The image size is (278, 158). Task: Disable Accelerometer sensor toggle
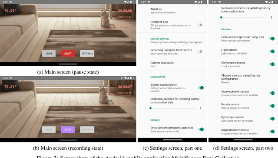point(271,93)
